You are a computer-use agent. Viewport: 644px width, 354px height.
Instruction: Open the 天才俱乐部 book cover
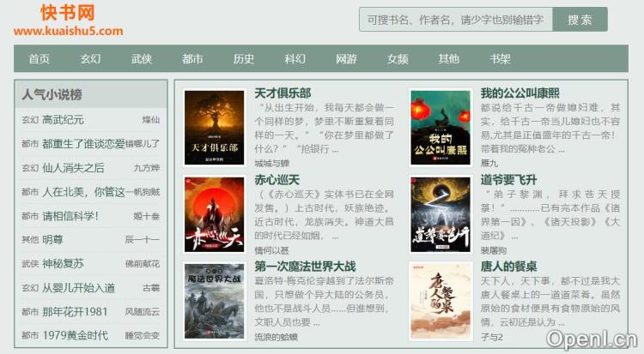[214, 128]
